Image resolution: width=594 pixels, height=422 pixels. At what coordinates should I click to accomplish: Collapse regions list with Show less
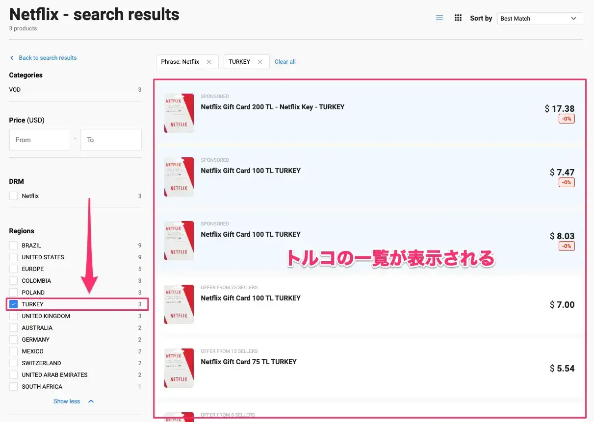[74, 401]
